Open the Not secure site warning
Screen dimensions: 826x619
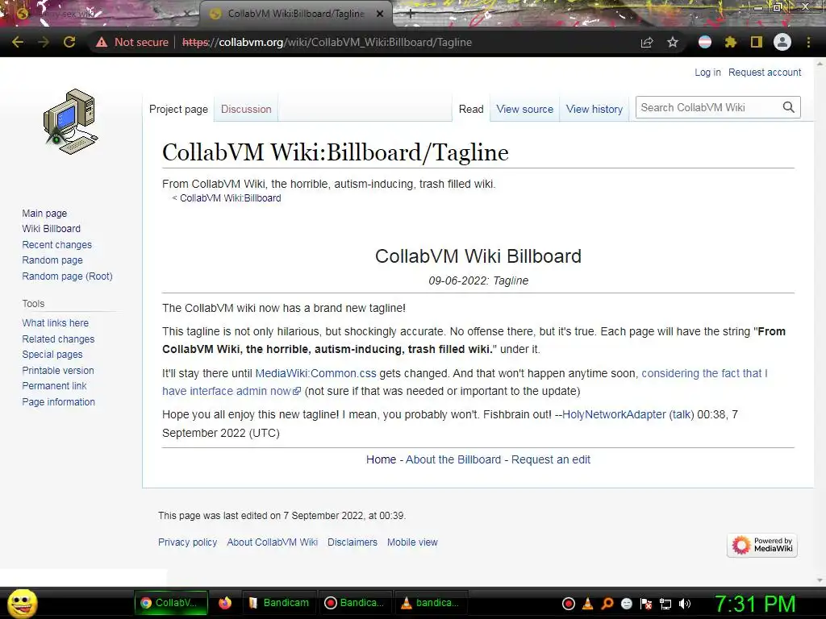tap(132, 42)
